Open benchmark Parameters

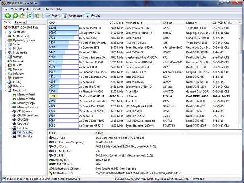[72, 16]
